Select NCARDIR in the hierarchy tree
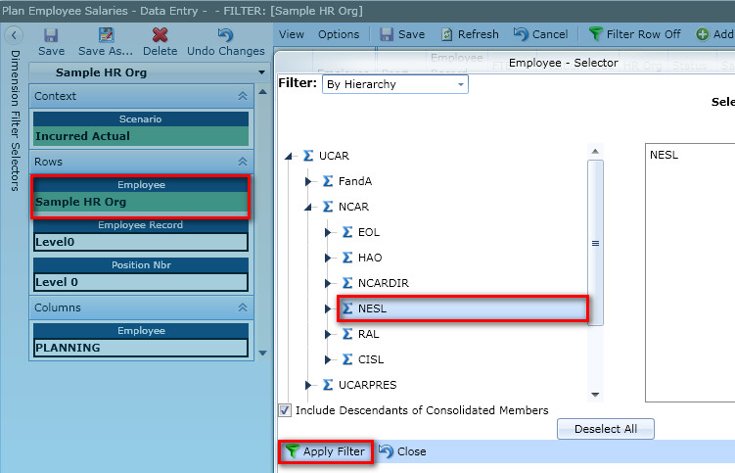The width and height of the screenshot is (735, 473). point(383,283)
